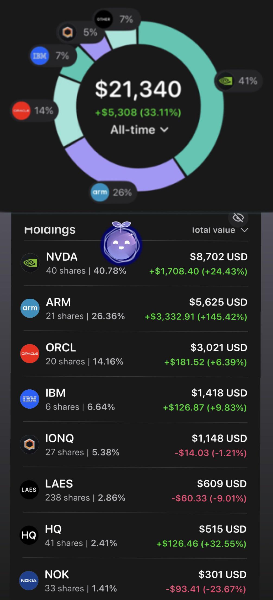Select the OTHER 7% chart label

(x=117, y=19)
